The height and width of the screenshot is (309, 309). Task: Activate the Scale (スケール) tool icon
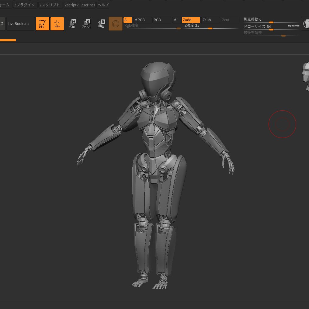(86, 24)
